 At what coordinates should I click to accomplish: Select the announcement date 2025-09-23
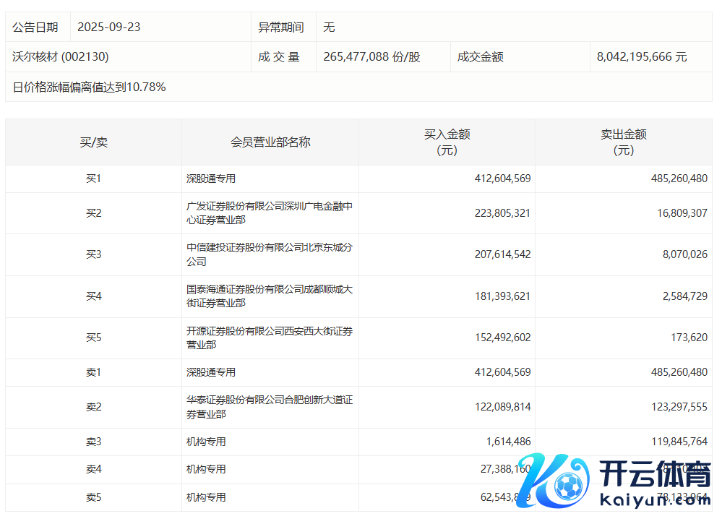coord(109,27)
